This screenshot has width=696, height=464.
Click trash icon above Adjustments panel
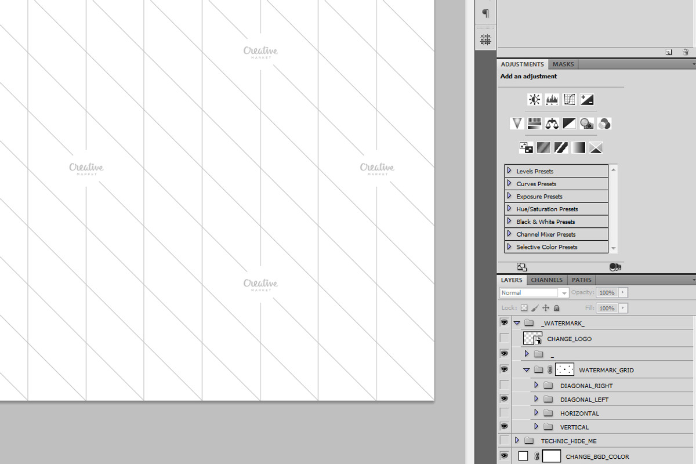(x=686, y=52)
